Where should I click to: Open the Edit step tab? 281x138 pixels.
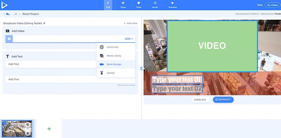point(108,5)
